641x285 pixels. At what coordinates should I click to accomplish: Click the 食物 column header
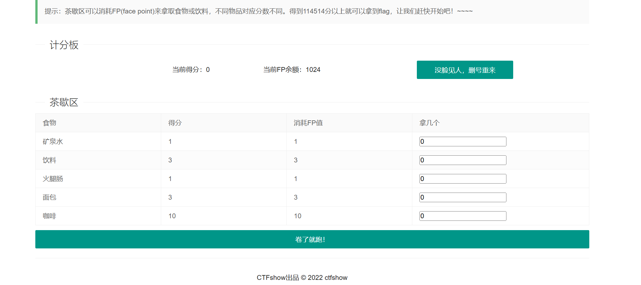[49, 123]
